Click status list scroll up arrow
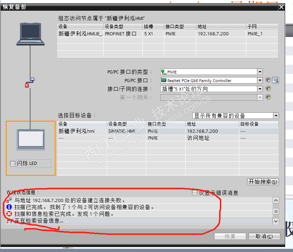Viewport: 293px width, 252px height. [x=276, y=200]
